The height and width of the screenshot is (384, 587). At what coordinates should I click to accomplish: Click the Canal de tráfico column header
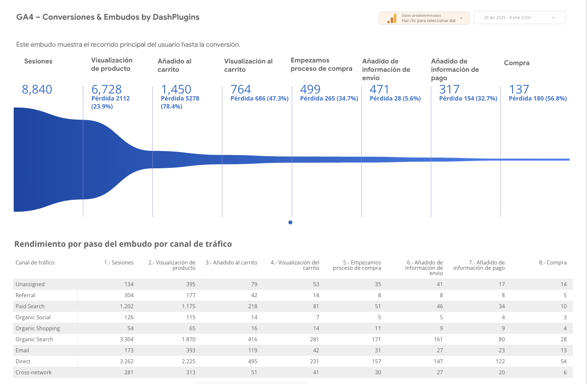click(x=35, y=263)
